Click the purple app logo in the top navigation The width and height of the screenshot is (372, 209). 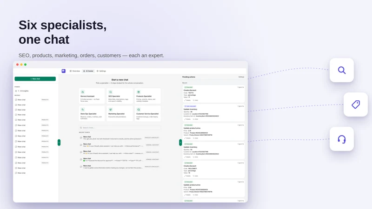point(64,71)
